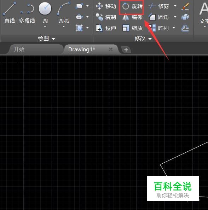Select the polyline shape in the canvas
This screenshot has width=208, height=210.
184,153
